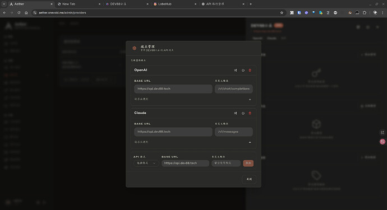This screenshot has height=210, width=387.
Task: Click the first white square extension icon
Action: tap(292, 12)
